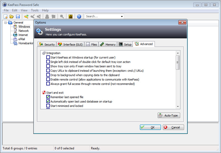
Task: Click the Homebanking percent icon in tree
Action: click(x=15, y=43)
